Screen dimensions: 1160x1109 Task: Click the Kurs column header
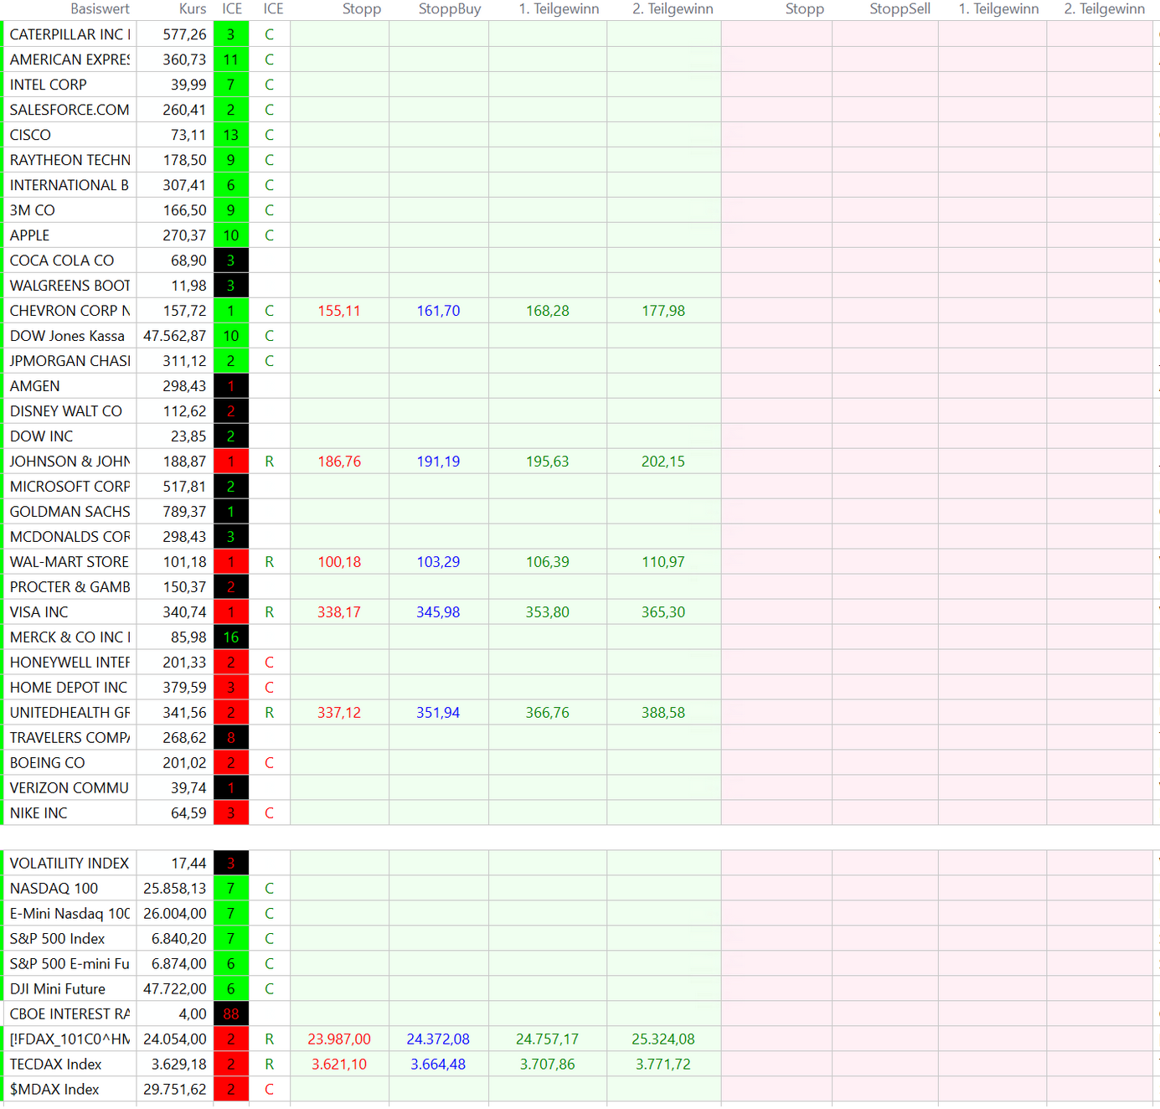click(192, 9)
